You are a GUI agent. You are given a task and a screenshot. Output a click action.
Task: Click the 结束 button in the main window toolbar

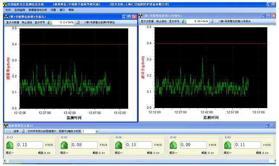point(16,131)
